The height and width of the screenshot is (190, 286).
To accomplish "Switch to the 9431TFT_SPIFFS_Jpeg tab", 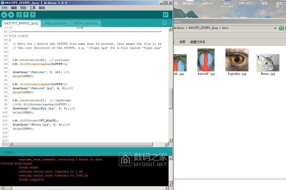I will [21, 23].
